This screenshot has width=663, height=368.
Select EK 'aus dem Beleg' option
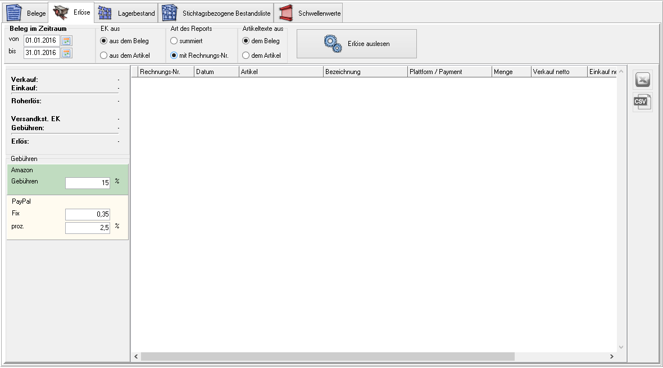pyautogui.click(x=103, y=41)
